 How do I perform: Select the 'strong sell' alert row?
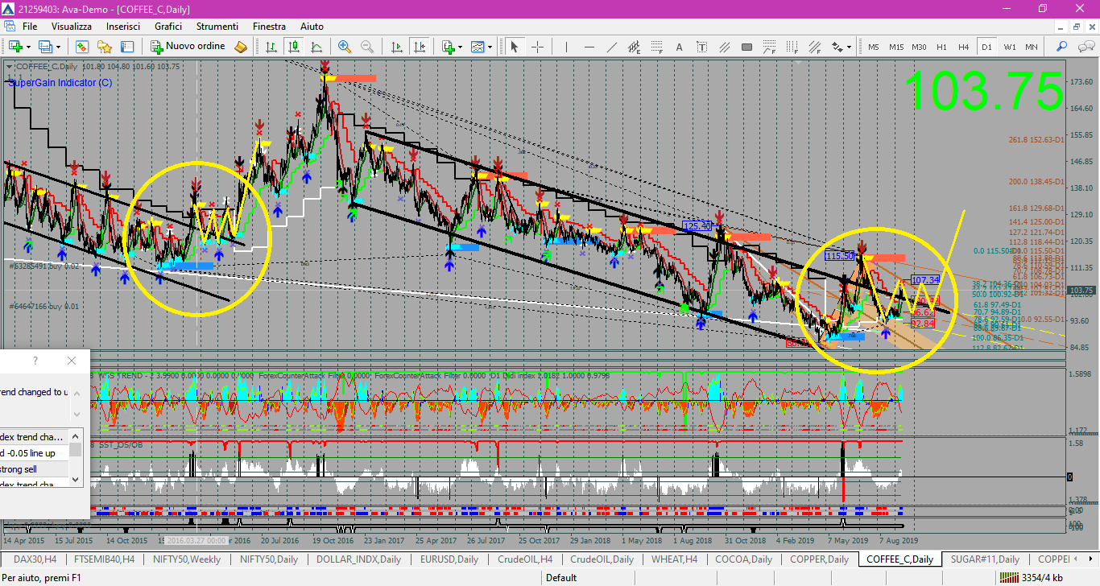[34, 469]
